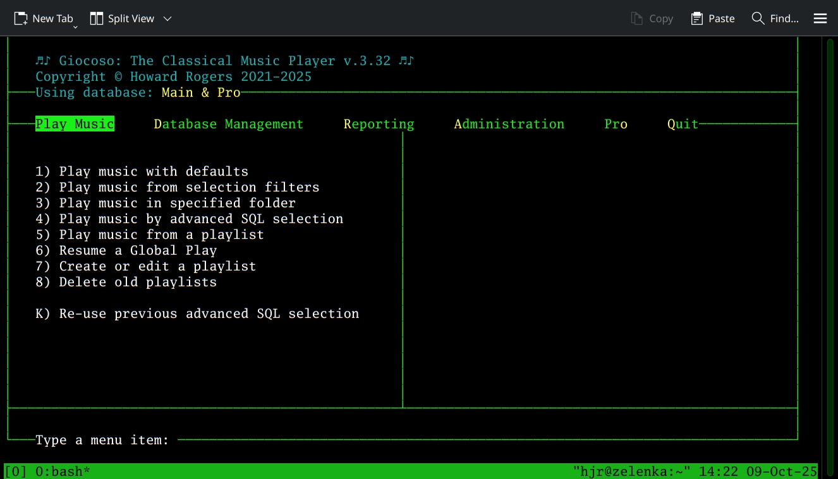Expand the Split View dropdown chevron
This screenshot has width=838, height=479.
pyautogui.click(x=167, y=19)
